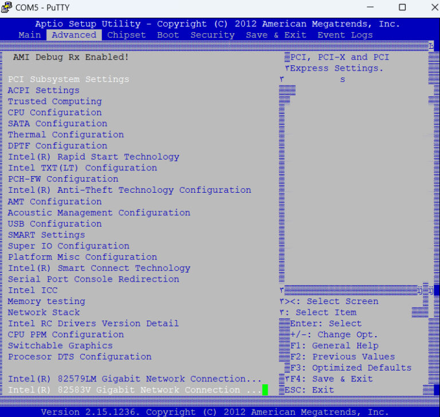This screenshot has width=440, height=417.
Task: Click the green terminal cursor block
Action: [265, 390]
